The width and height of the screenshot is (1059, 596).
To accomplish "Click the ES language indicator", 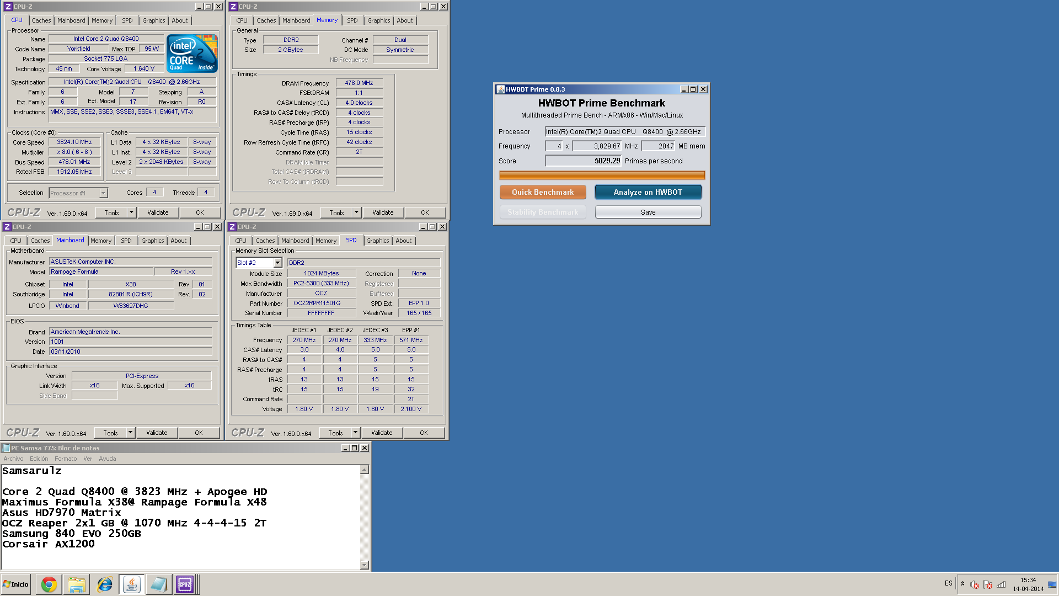I will click(x=948, y=583).
